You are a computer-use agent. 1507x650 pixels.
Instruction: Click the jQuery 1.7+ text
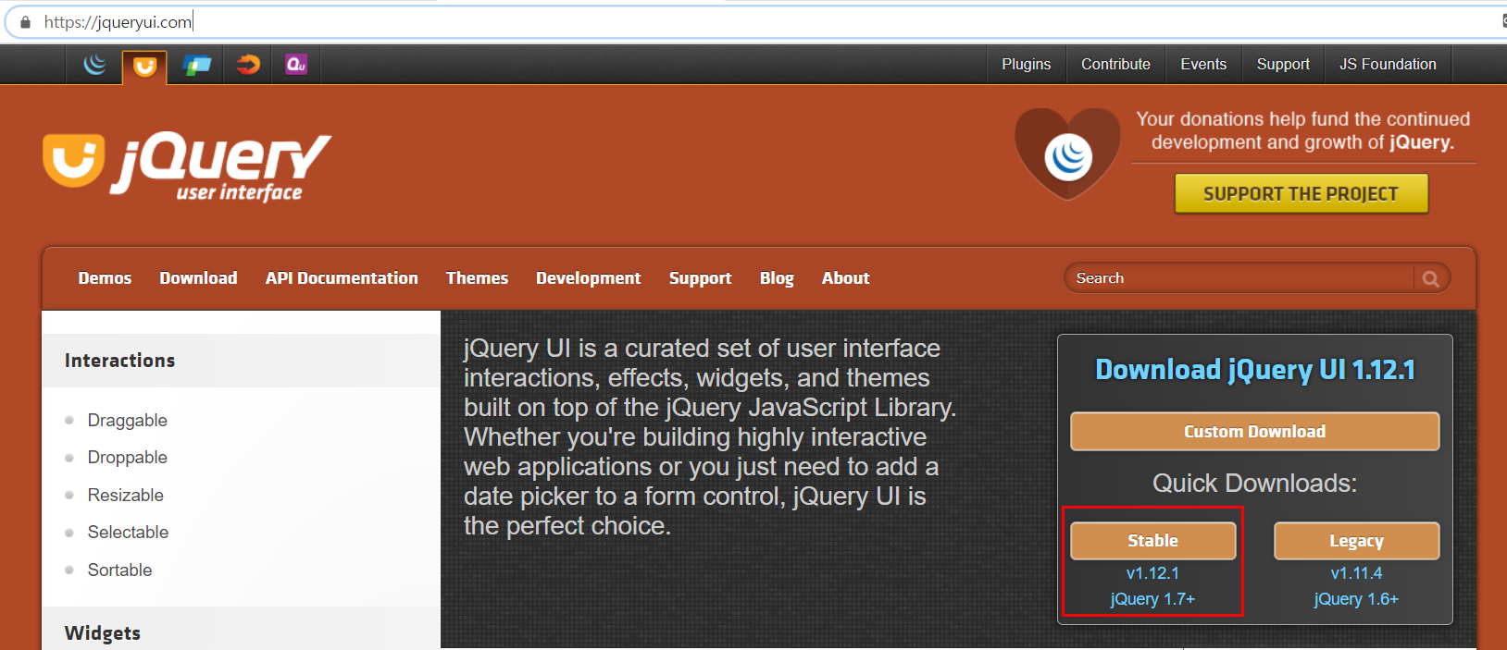coord(1152,599)
